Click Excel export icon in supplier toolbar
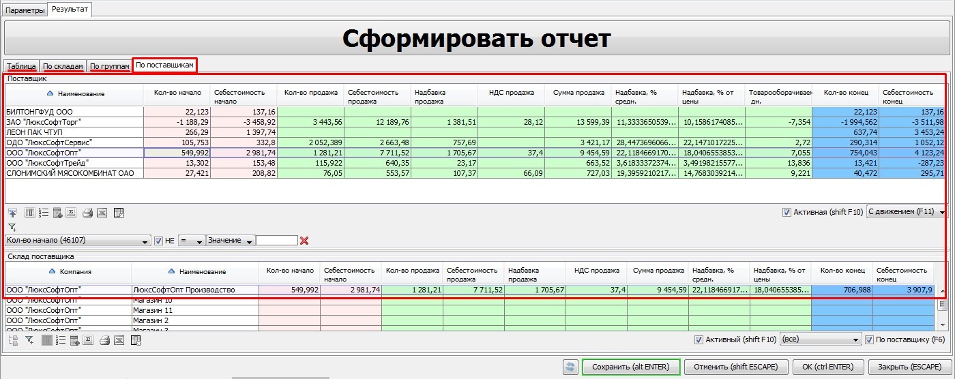 (x=102, y=213)
